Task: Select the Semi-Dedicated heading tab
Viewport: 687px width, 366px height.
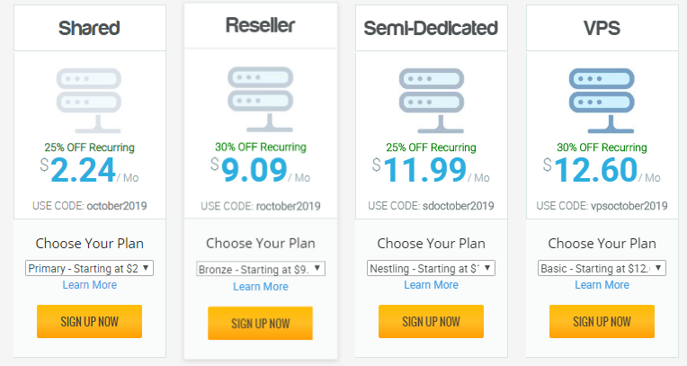Action: pyautogui.click(x=431, y=28)
